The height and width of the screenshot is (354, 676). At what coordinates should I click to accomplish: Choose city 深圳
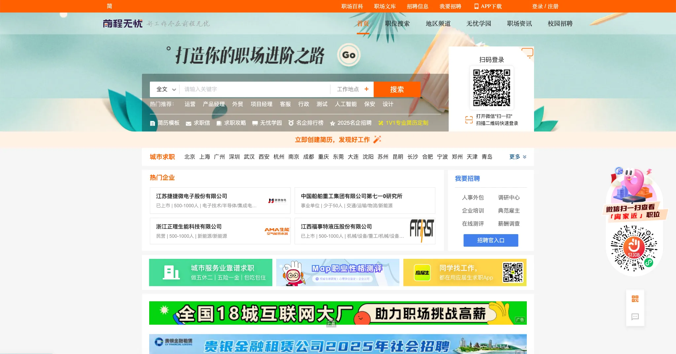234,157
